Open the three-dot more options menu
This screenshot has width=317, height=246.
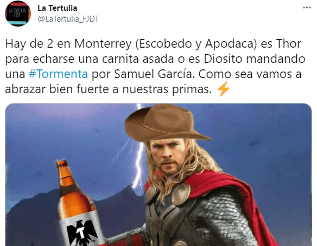point(307,8)
